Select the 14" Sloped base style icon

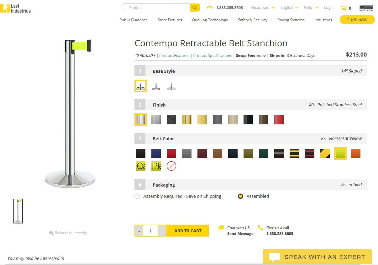click(141, 86)
